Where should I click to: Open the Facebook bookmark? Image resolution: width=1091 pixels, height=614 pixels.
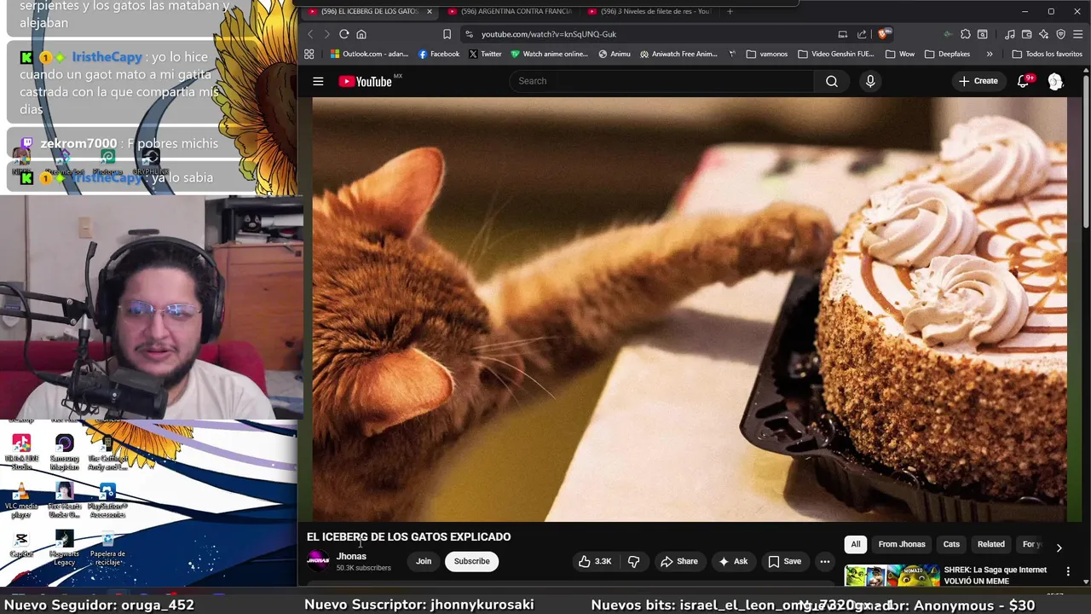pyautogui.click(x=439, y=54)
